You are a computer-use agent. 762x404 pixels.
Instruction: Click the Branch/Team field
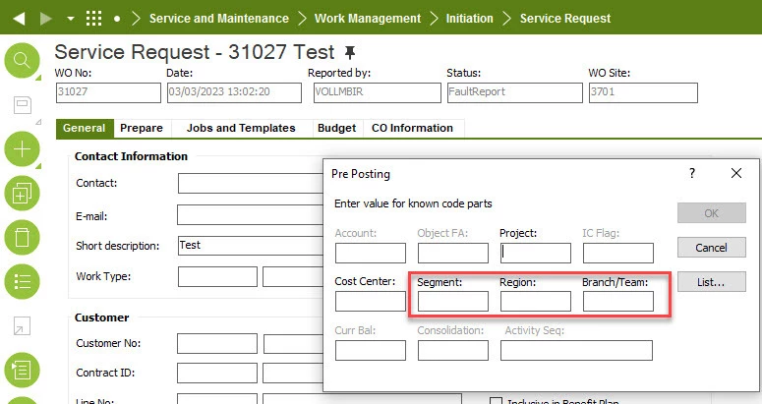(618, 301)
